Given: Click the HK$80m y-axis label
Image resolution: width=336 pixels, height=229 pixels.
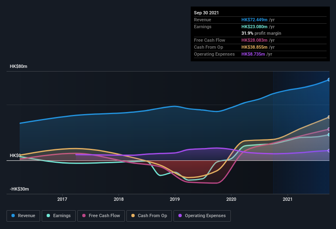Looking at the screenshot, I should [x=18, y=66].
